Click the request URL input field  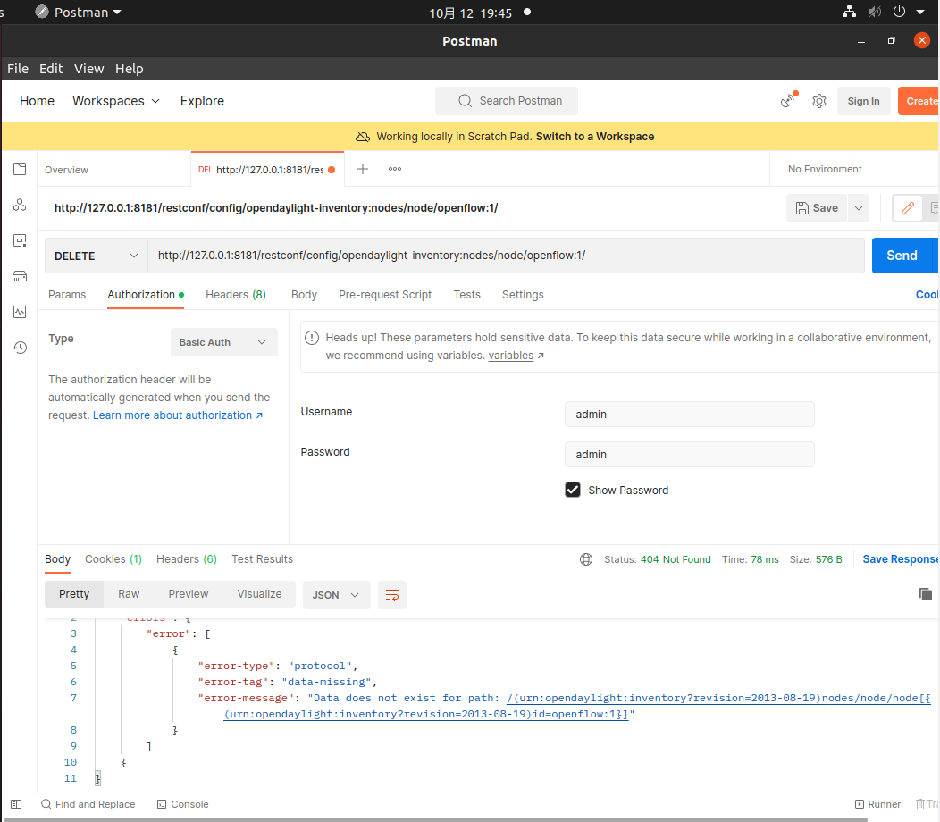506,256
